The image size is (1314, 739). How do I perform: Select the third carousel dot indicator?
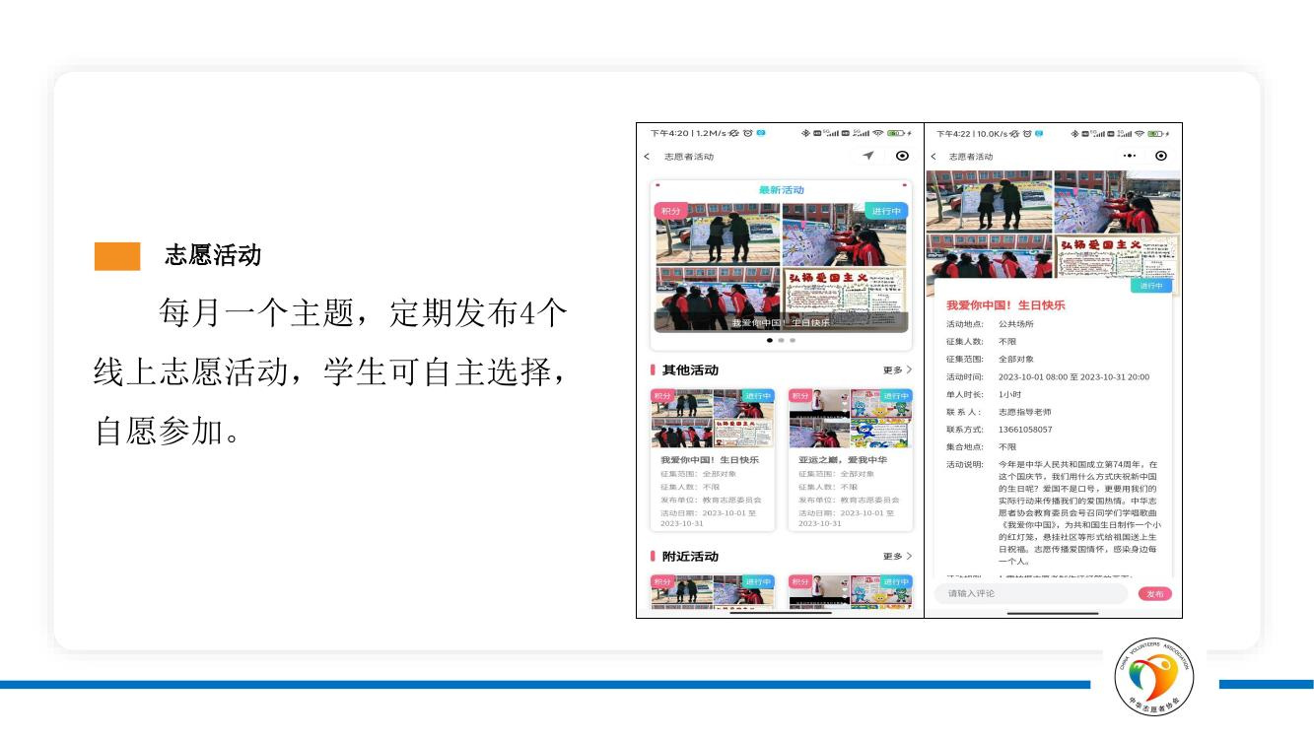tap(793, 340)
